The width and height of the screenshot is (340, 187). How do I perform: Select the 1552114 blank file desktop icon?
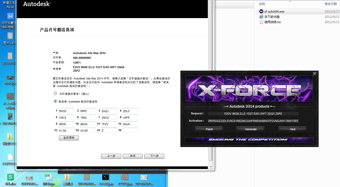pyautogui.click(x=10, y=157)
